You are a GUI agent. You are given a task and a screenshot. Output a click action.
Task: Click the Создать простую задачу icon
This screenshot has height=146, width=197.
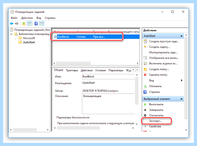click(145, 41)
